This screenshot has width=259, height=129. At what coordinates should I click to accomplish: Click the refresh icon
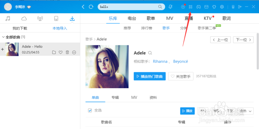click(91, 7)
